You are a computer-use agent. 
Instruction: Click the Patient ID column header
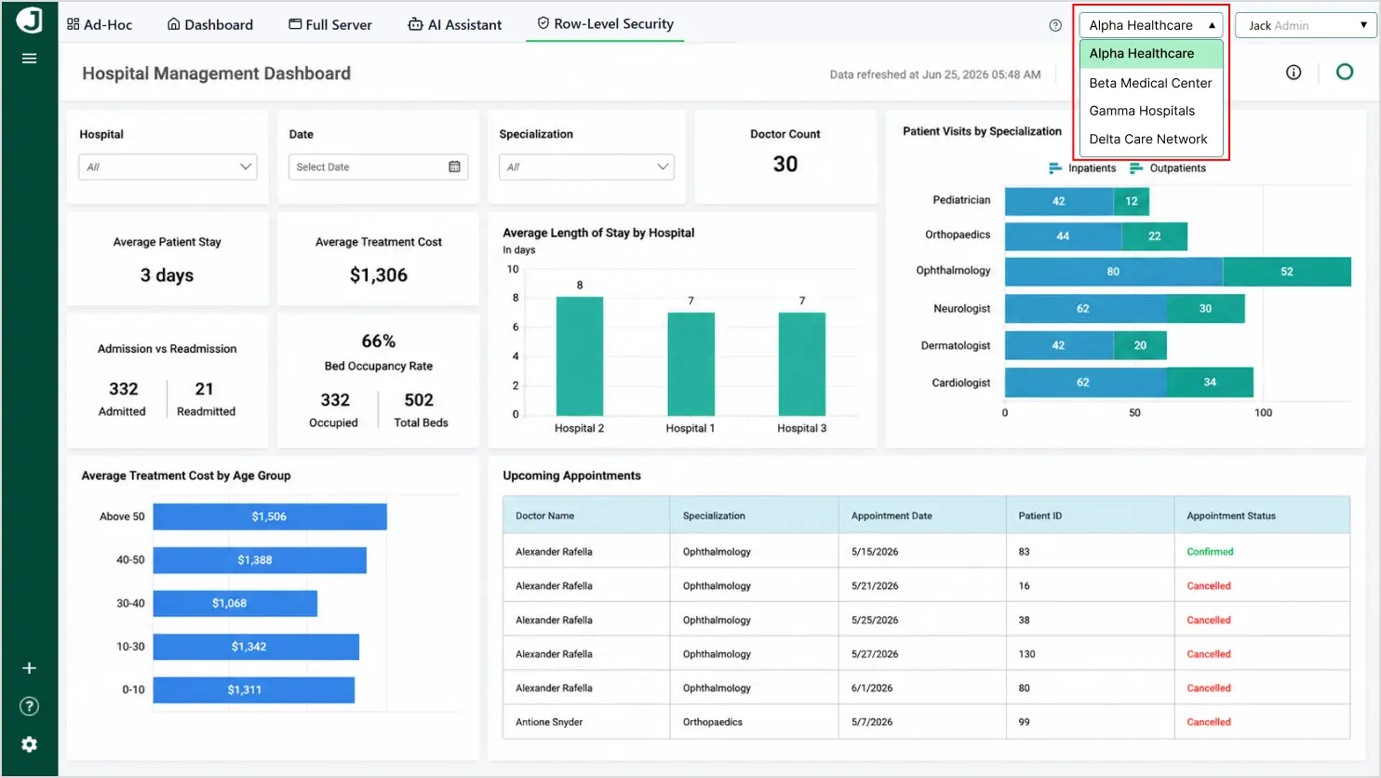click(1090, 516)
